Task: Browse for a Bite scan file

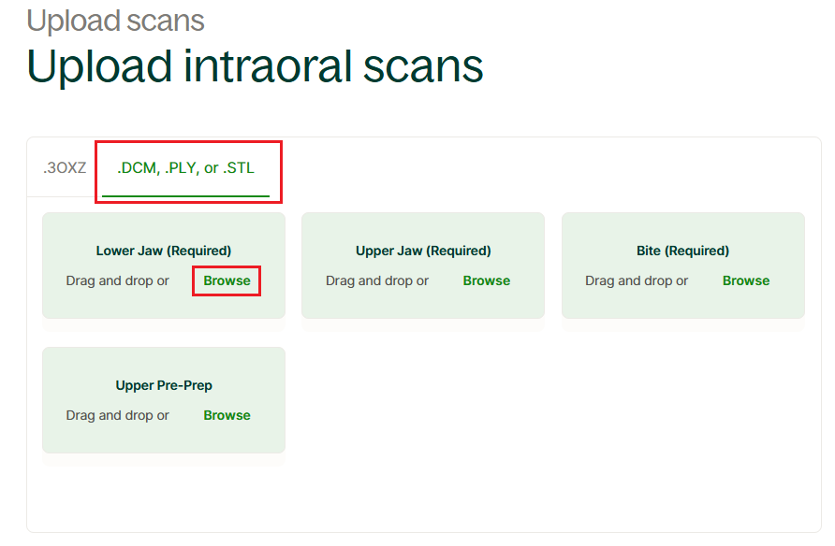Action: (x=746, y=280)
